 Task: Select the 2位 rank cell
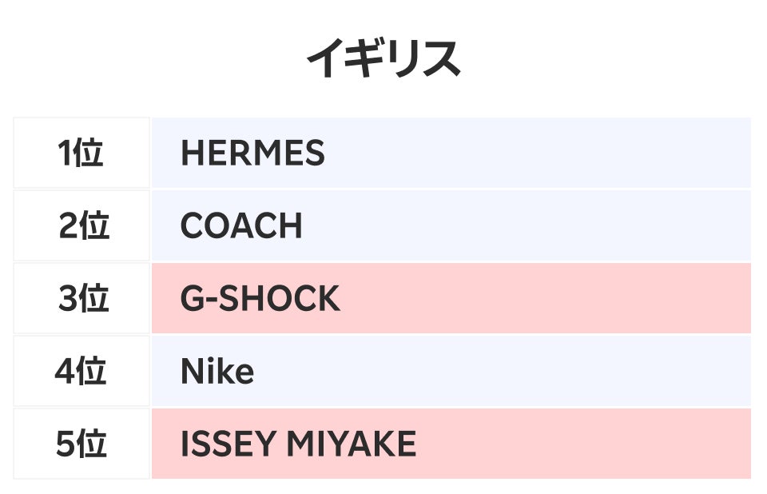click(x=81, y=226)
